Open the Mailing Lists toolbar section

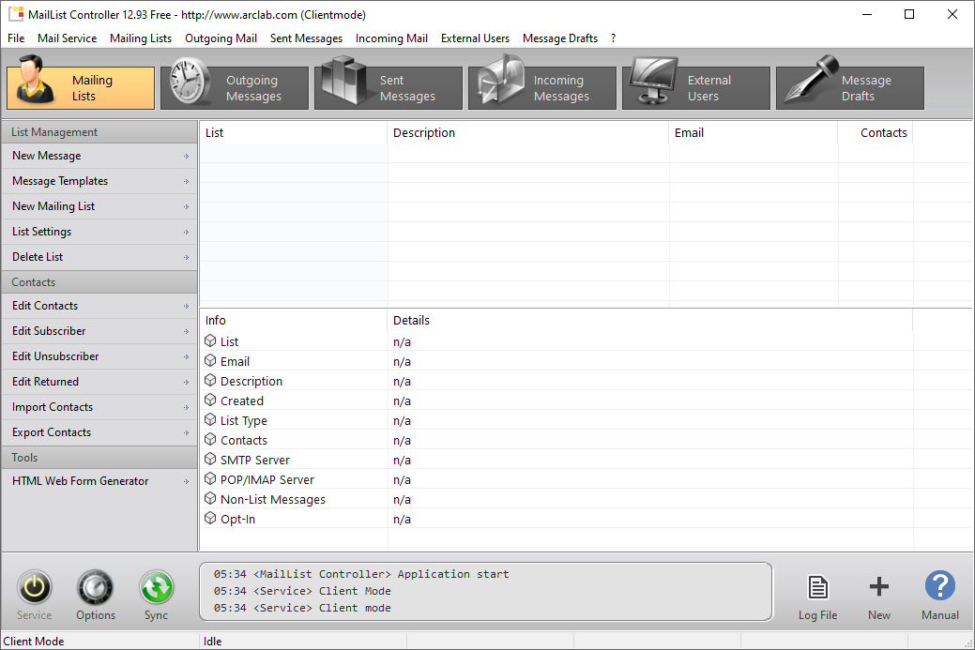[x=81, y=87]
